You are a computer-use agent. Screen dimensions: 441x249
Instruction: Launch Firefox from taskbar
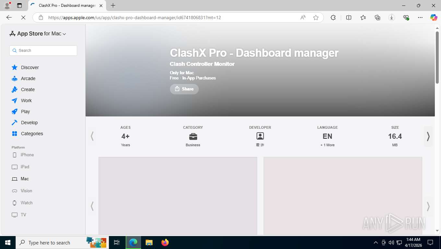click(x=165, y=243)
